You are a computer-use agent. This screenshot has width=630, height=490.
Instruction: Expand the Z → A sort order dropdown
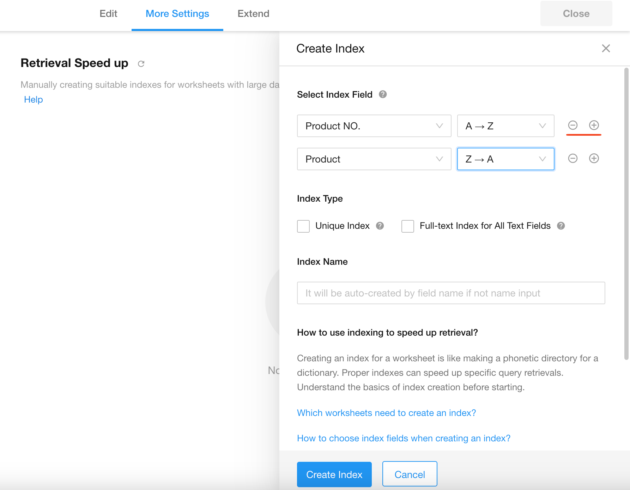(x=505, y=159)
